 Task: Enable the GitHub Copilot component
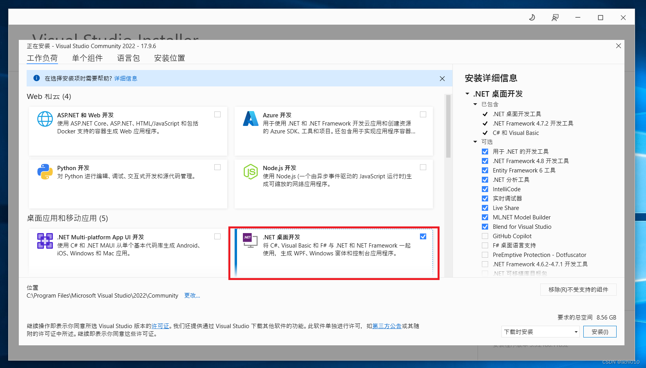485,236
